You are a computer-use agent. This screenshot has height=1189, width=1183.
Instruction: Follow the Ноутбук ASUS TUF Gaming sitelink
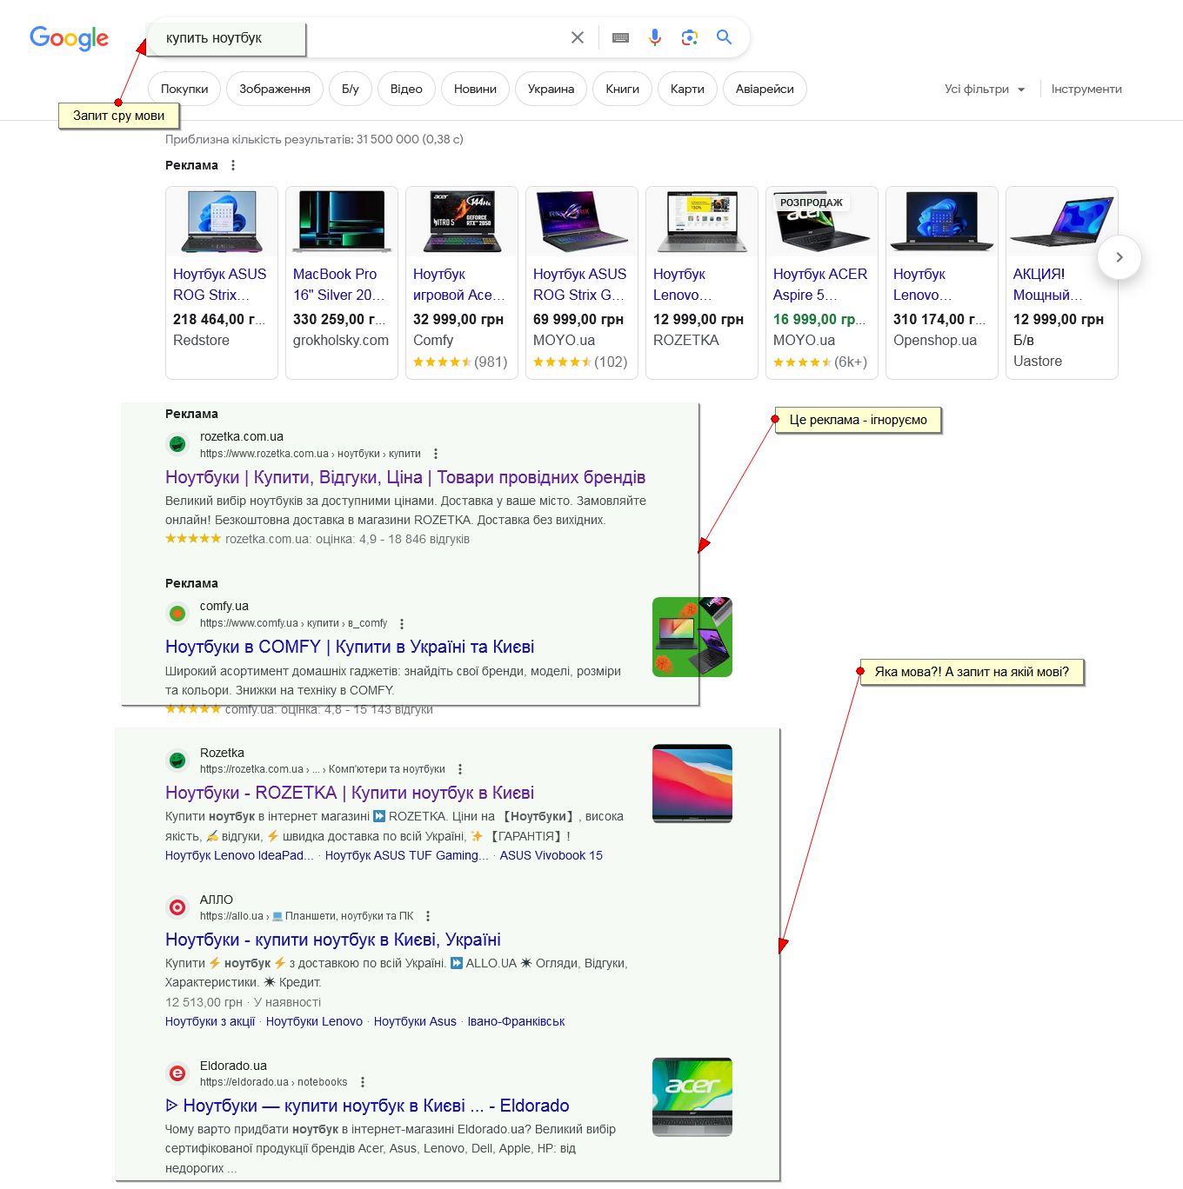407,855
